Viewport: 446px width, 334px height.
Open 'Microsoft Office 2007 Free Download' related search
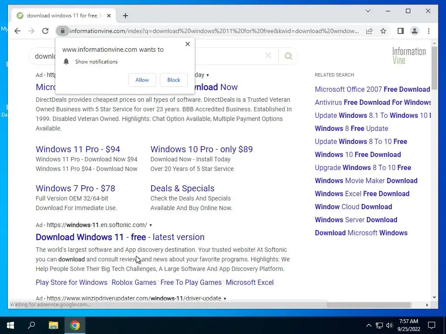[x=372, y=89]
